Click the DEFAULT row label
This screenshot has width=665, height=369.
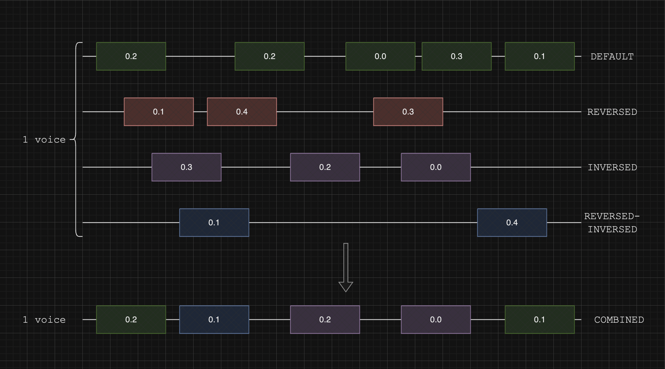pyautogui.click(x=612, y=57)
